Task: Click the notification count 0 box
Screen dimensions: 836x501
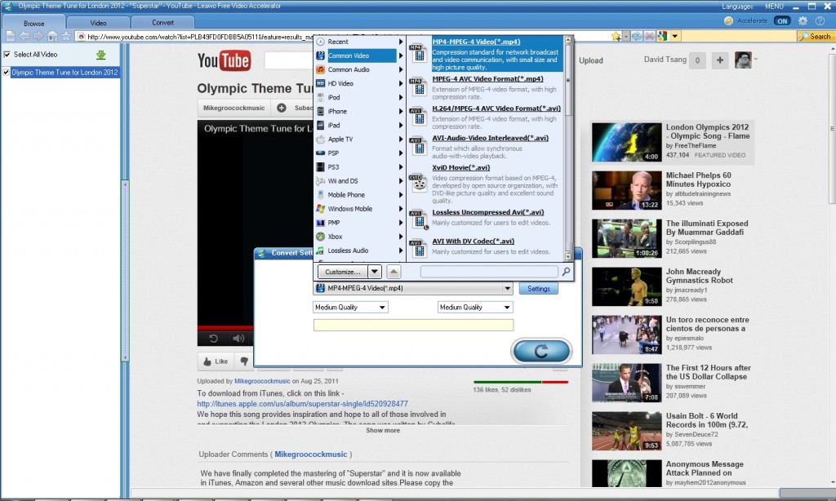Action: (x=697, y=60)
